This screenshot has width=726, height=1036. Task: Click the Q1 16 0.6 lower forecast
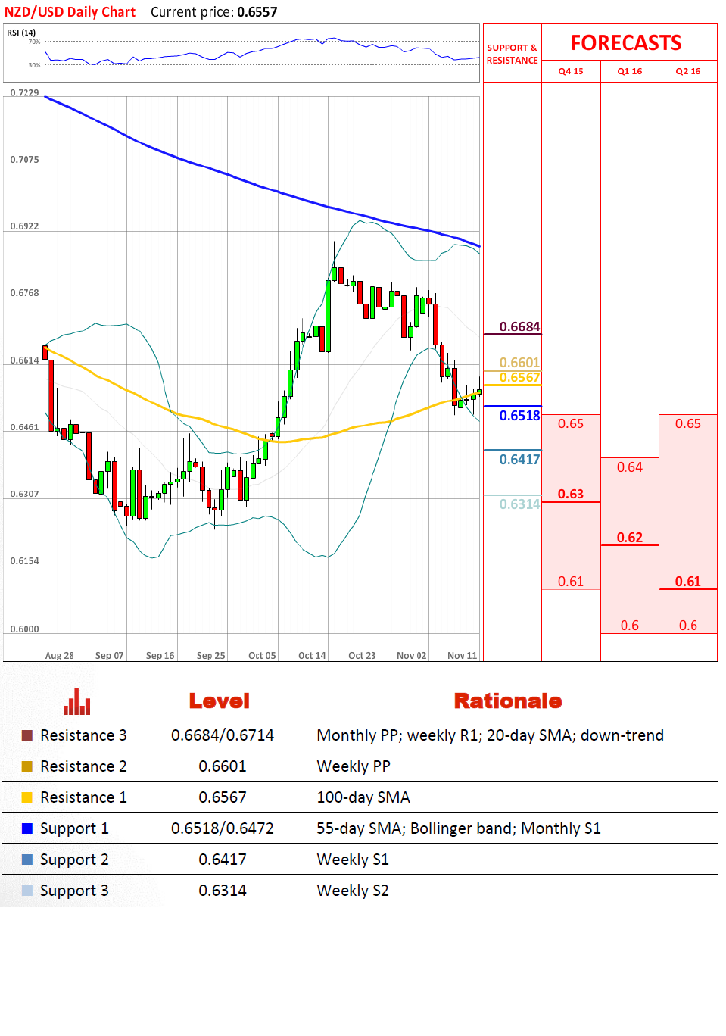point(630,626)
